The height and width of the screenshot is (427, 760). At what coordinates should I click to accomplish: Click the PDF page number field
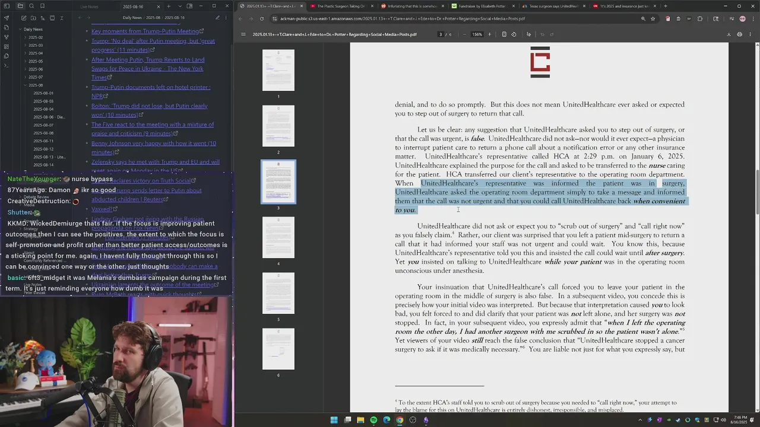[x=441, y=34]
